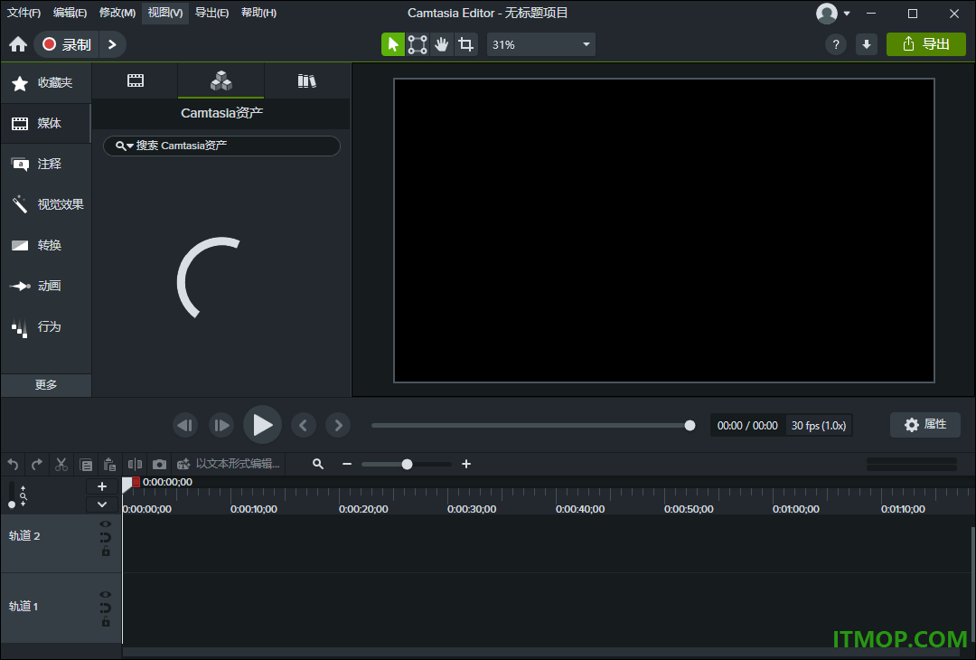Toggle visibility eye for 轨道 2
The width and height of the screenshot is (976, 660).
106,524
